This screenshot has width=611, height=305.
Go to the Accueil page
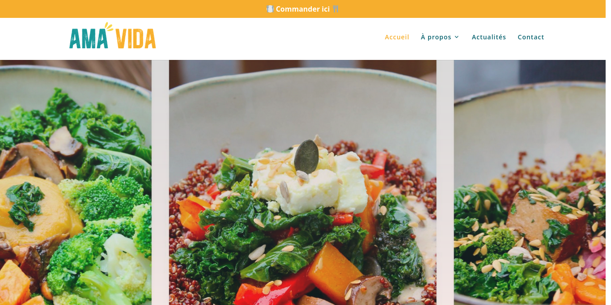397,37
